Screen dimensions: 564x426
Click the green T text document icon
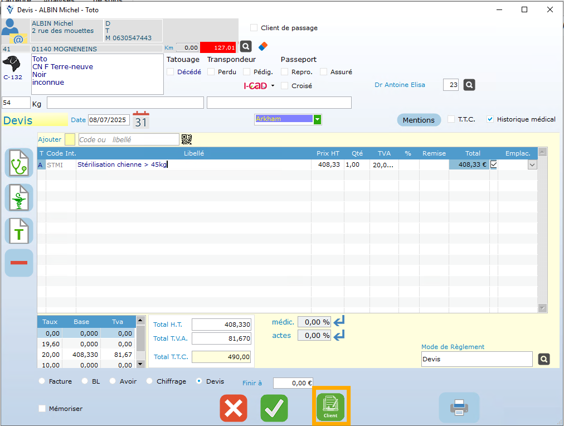pyautogui.click(x=19, y=231)
